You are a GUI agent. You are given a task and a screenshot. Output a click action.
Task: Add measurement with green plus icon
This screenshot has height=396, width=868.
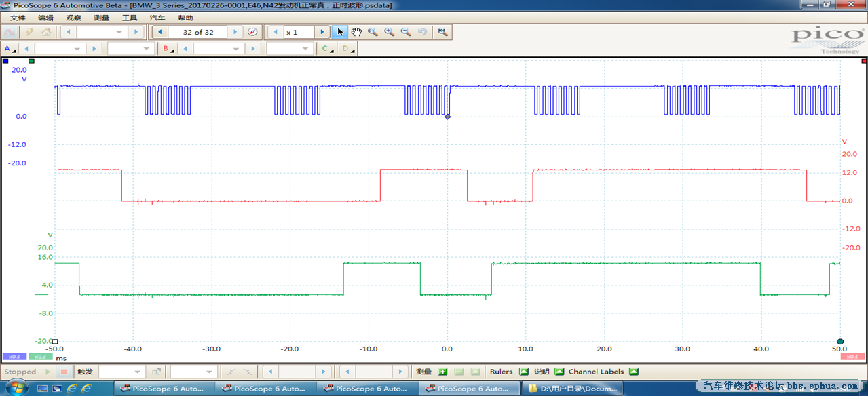point(442,372)
